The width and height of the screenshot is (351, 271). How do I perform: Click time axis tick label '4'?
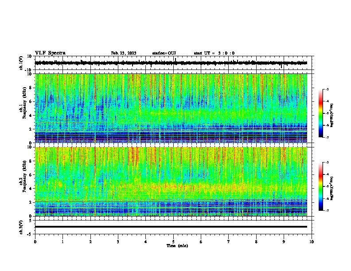click(146, 242)
